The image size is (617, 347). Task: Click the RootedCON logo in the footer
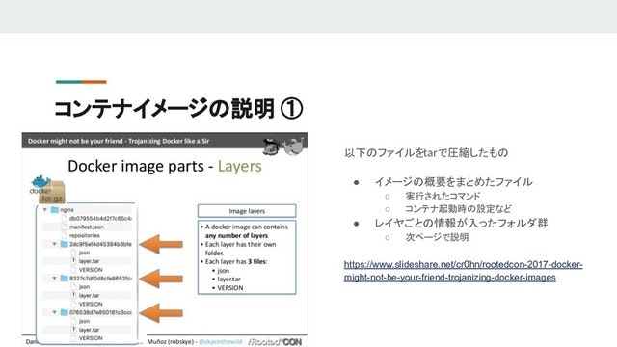click(275, 342)
